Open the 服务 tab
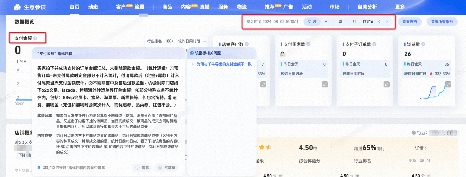The width and height of the screenshot is (466, 177). [223, 7]
